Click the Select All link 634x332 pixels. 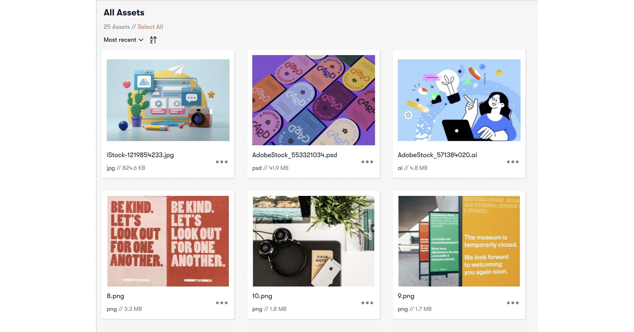pos(150,27)
